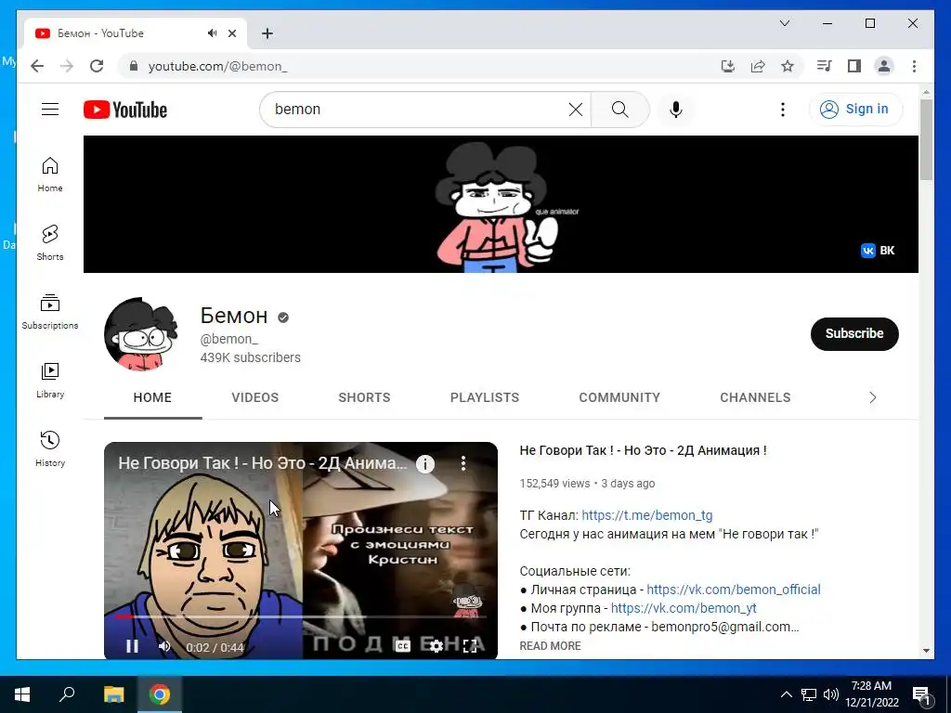Toggle Chrome side panel
This screenshot has height=713, width=951.
[x=854, y=66]
